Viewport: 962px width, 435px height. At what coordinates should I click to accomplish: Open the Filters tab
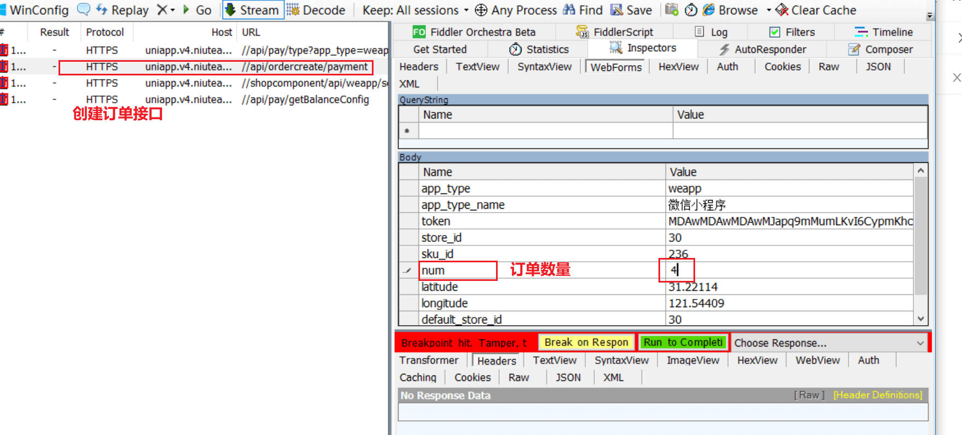792,32
